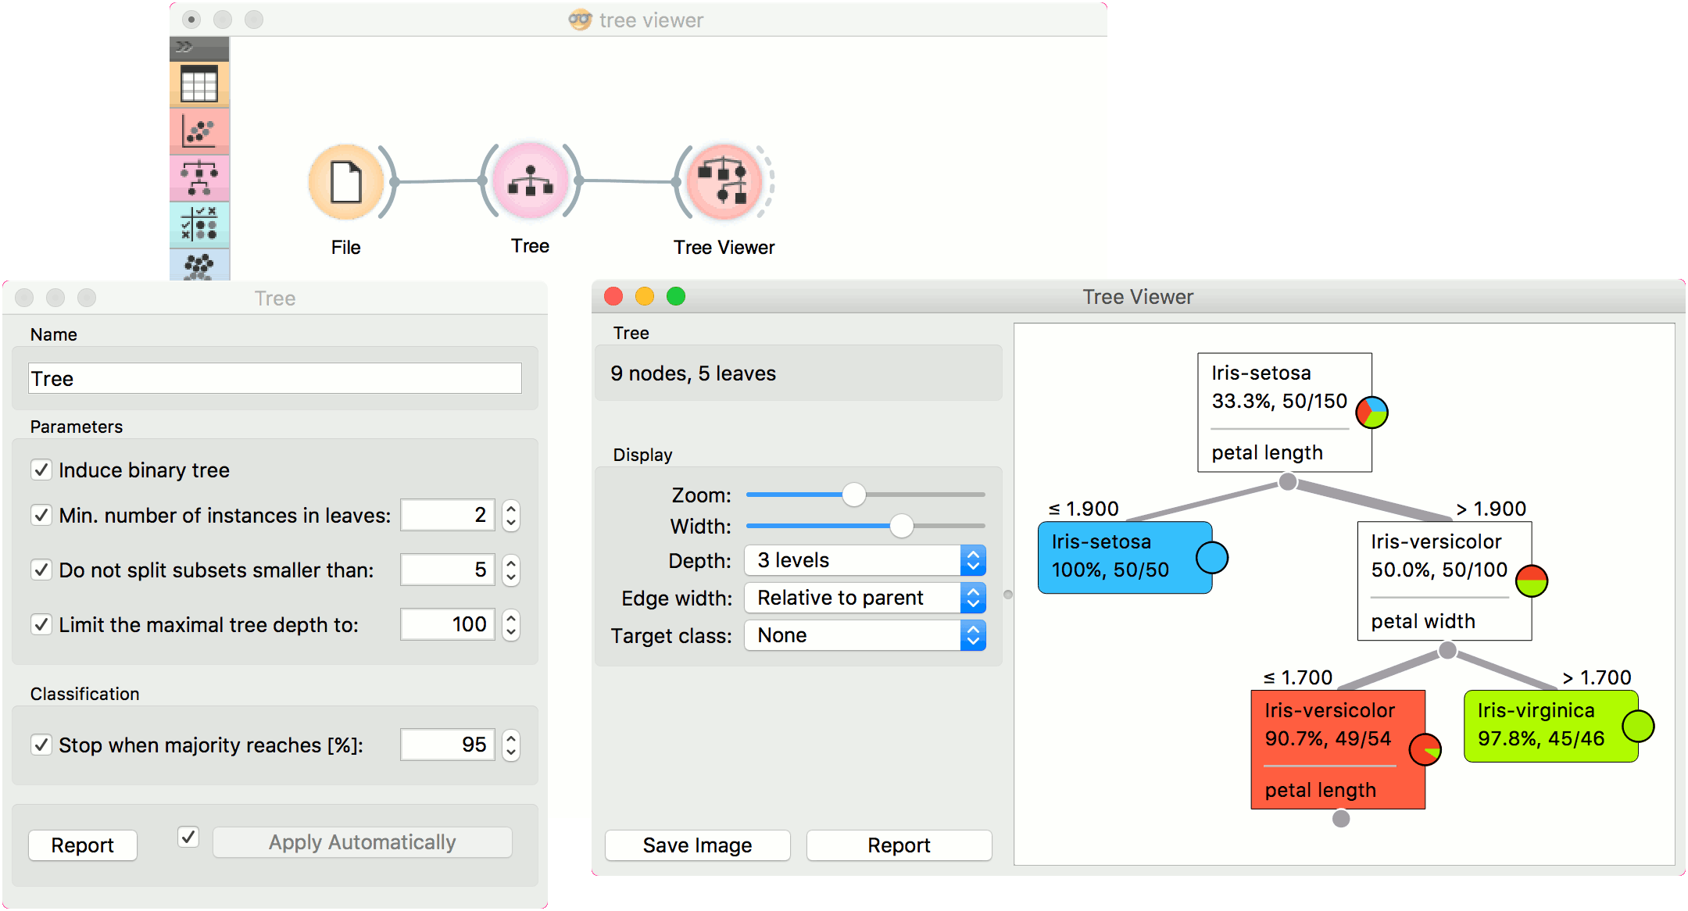The height and width of the screenshot is (911, 1688).
Task: Select the blue Iris-setosa leaf node
Action: click(x=1124, y=557)
